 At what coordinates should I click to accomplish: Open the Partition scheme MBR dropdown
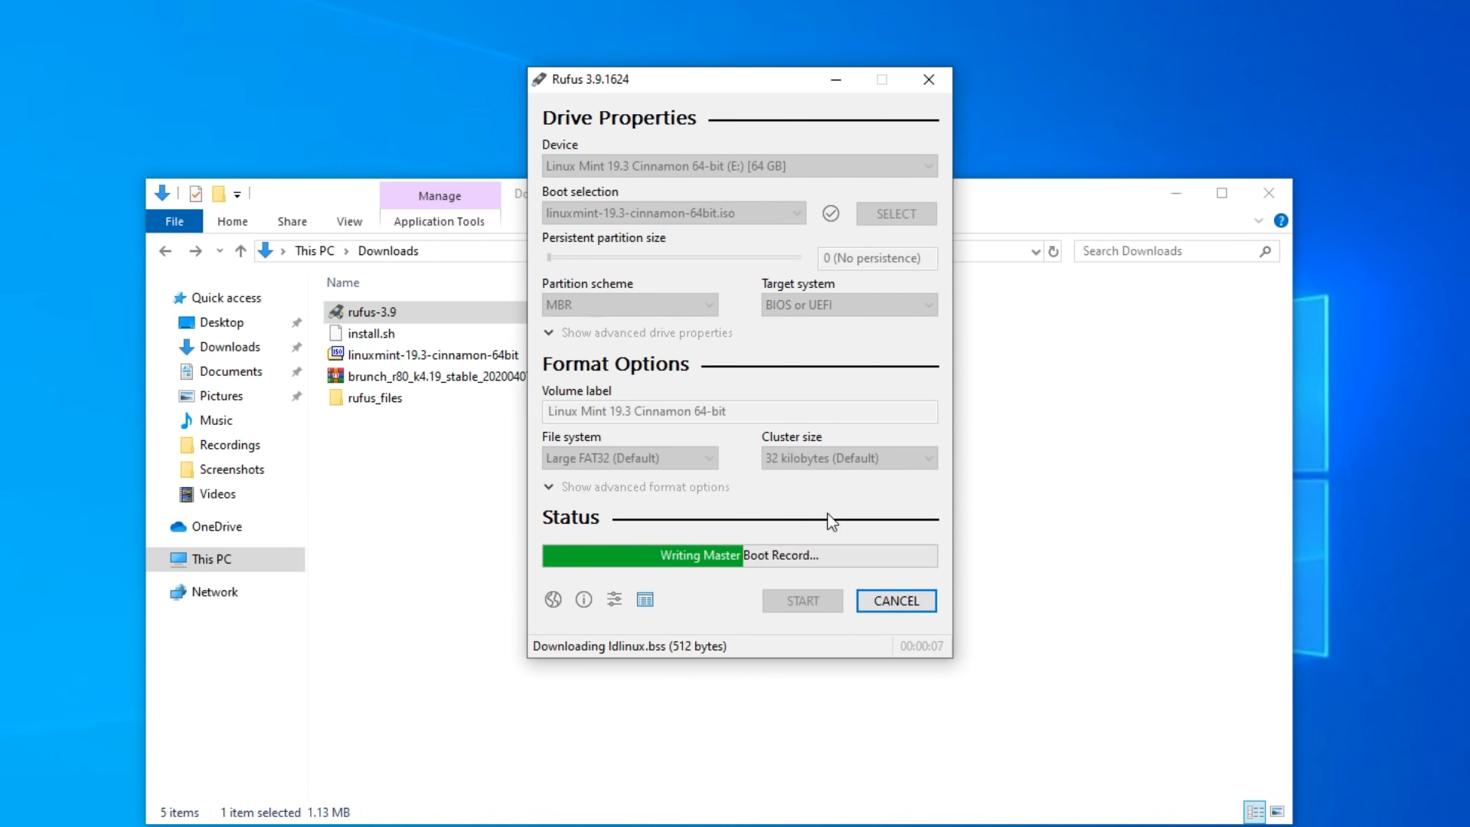coord(629,305)
